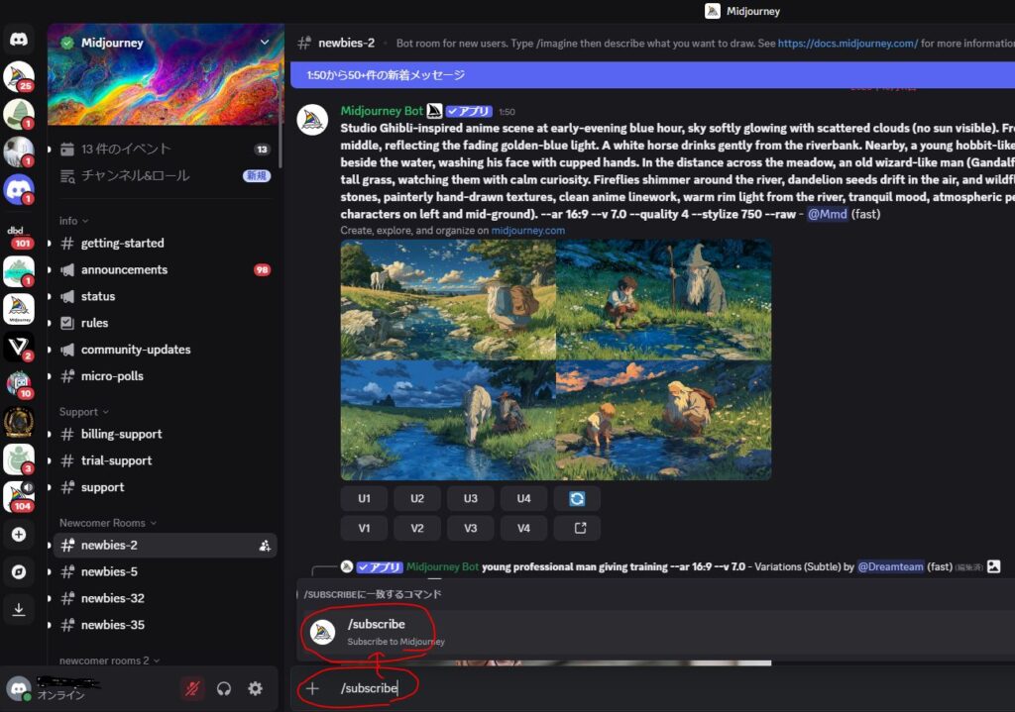Toggle the headphones deafen button
Image resolution: width=1015 pixels, height=712 pixels.
[224, 688]
